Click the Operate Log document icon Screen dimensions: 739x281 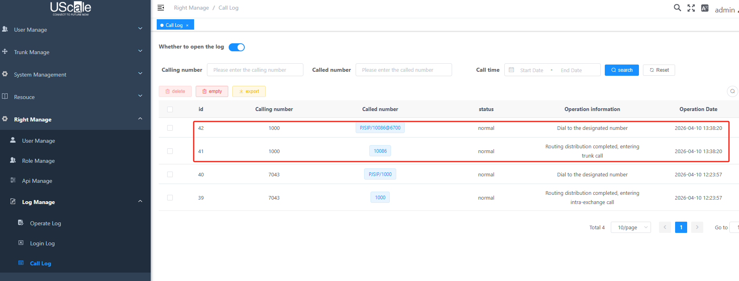[x=21, y=222]
